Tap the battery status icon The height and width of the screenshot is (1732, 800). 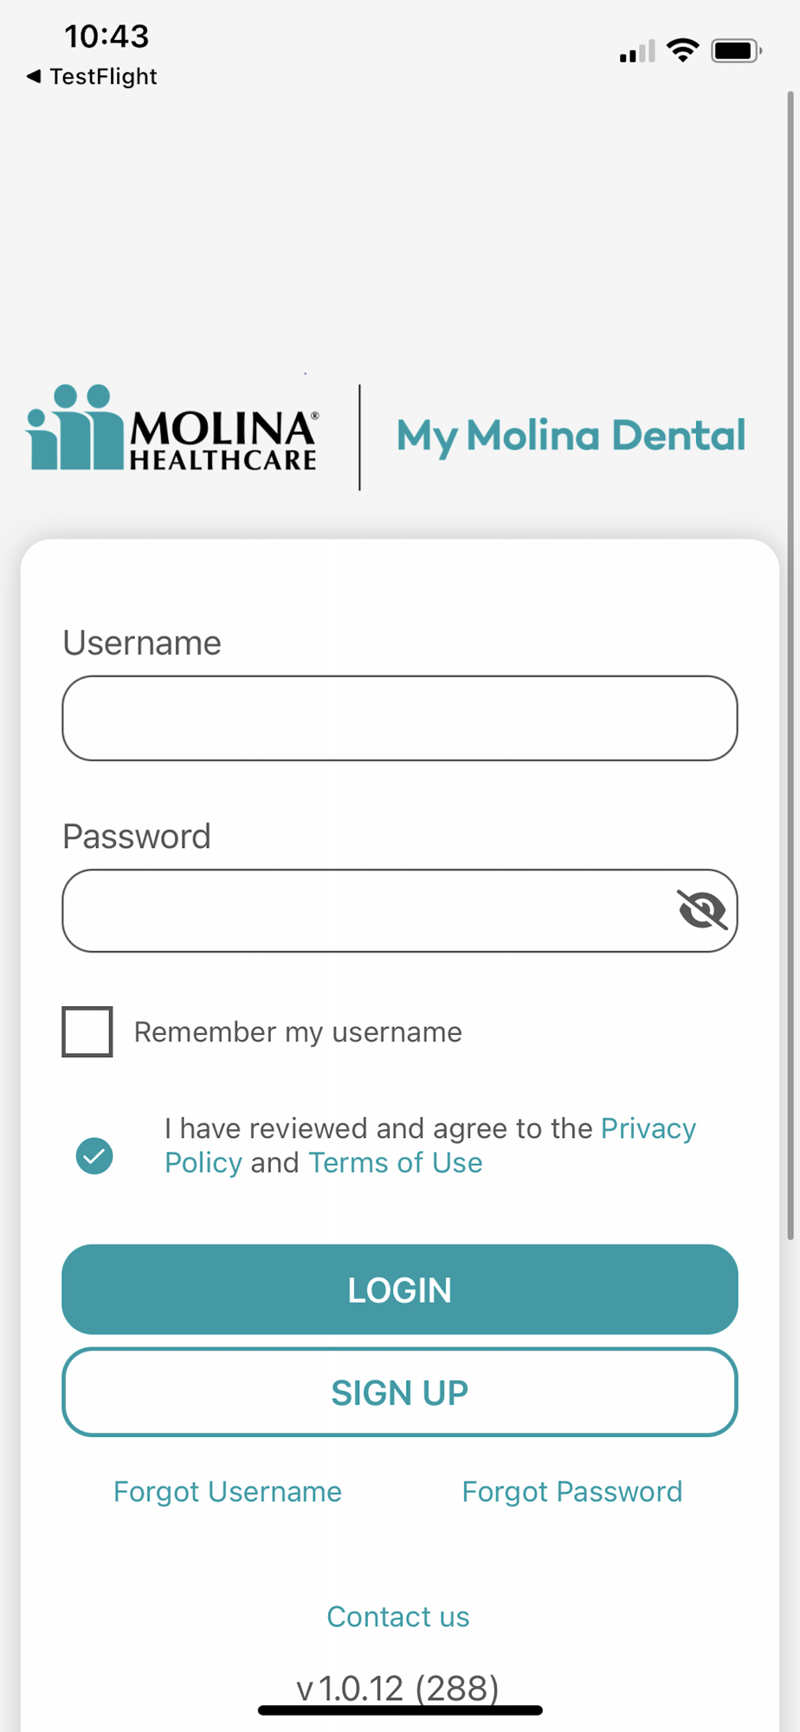[735, 50]
